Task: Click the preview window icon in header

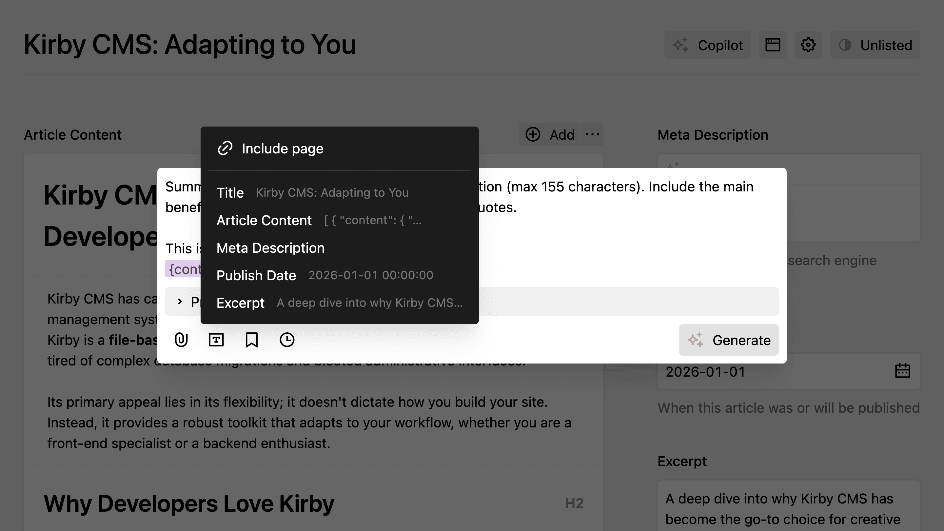Action: point(773,45)
